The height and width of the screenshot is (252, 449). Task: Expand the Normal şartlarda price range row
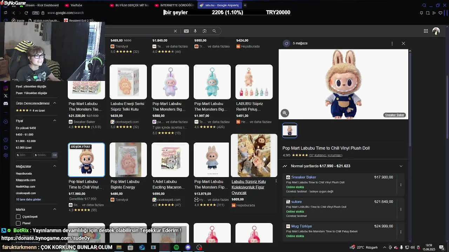[343, 166]
